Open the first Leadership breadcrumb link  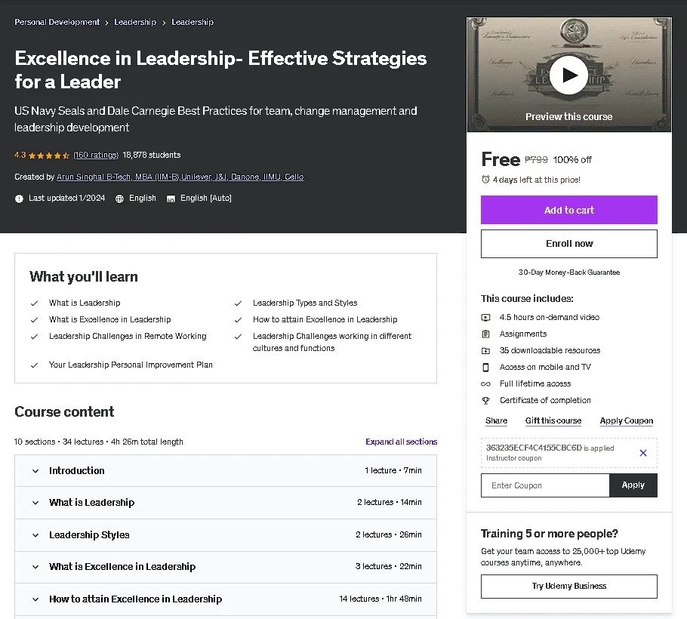[x=135, y=22]
